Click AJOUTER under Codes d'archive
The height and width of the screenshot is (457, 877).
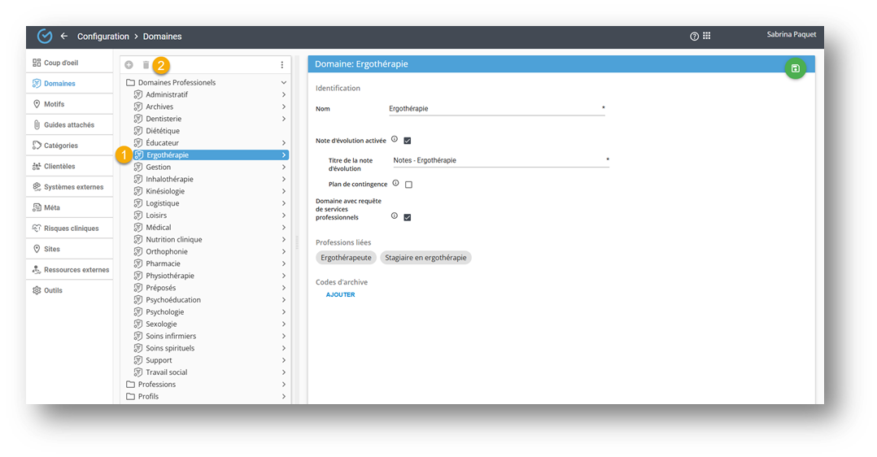(x=340, y=295)
